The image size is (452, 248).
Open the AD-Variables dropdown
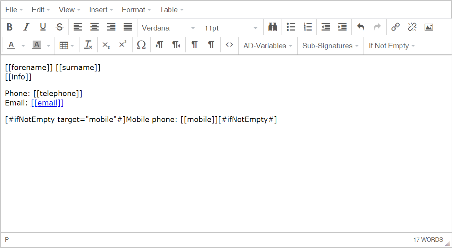(268, 46)
